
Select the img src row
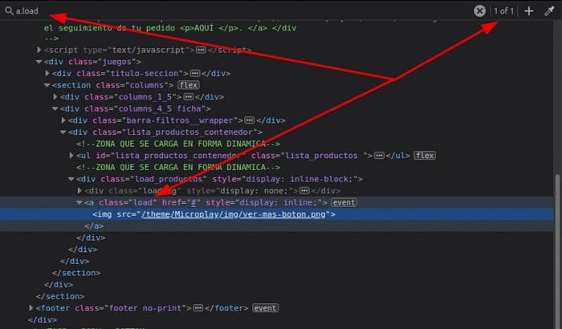coord(276,214)
